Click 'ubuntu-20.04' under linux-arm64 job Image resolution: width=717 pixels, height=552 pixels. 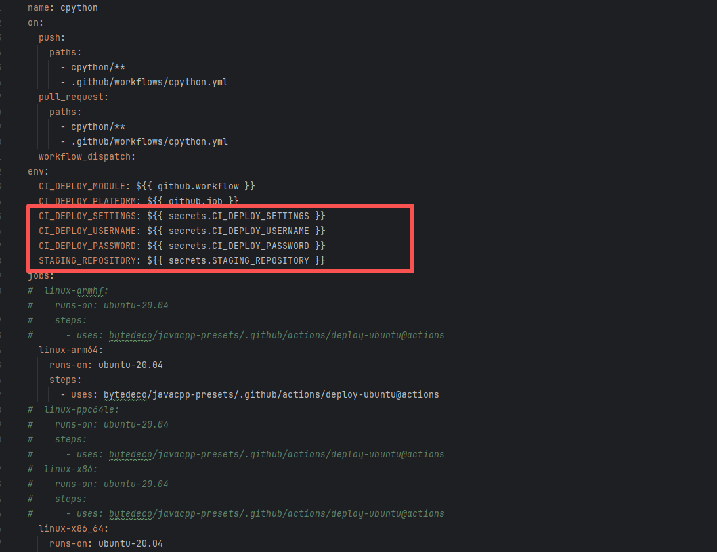tap(130, 365)
